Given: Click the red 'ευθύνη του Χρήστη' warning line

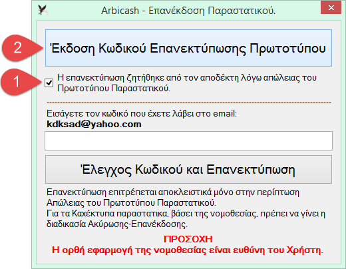Looking at the screenshot, I should coord(188,250).
